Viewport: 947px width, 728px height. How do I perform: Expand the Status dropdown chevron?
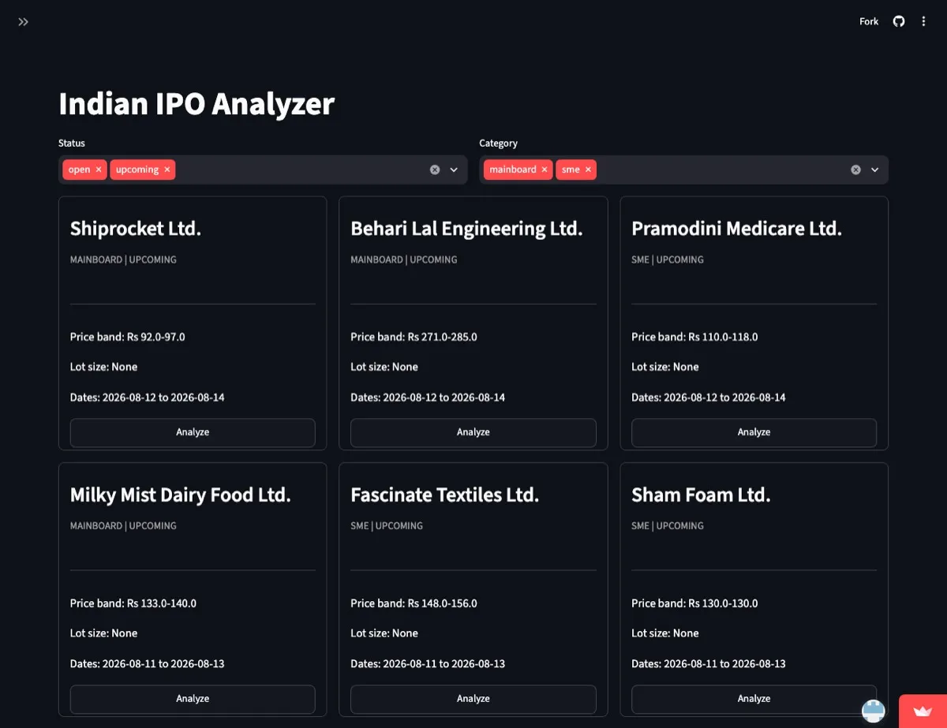[x=454, y=170]
